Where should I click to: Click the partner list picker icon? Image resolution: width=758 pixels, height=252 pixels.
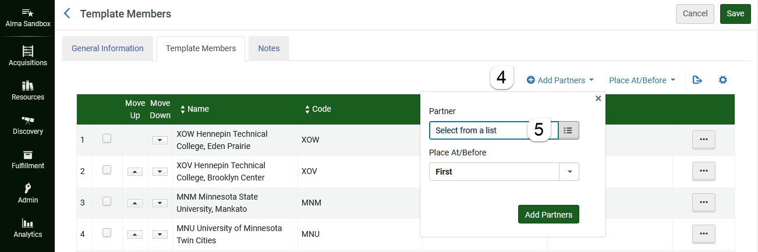point(569,130)
